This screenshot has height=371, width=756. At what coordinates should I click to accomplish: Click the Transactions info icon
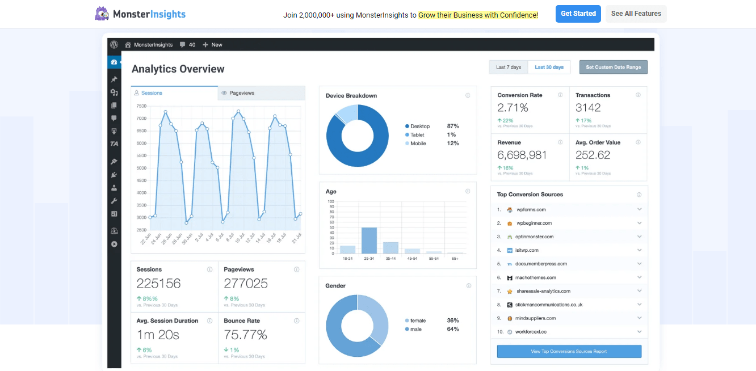(x=638, y=95)
